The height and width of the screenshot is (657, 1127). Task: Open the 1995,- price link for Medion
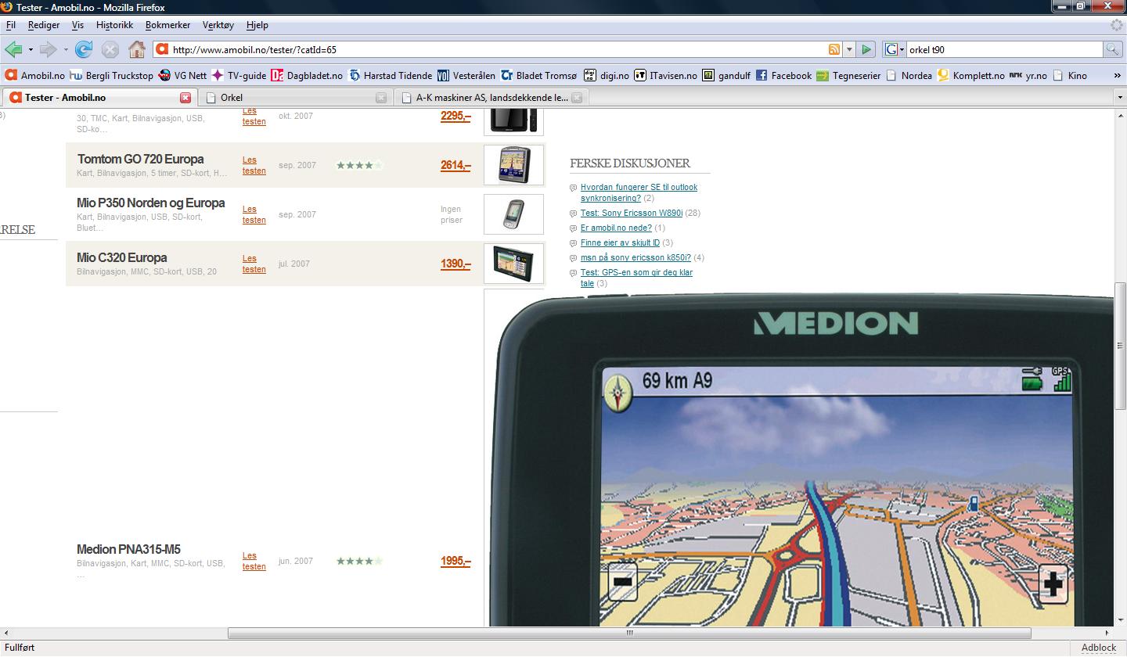pyautogui.click(x=455, y=561)
